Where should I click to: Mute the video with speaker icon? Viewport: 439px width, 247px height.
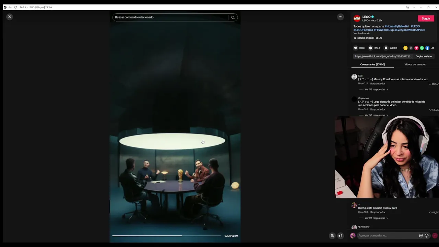click(x=340, y=236)
